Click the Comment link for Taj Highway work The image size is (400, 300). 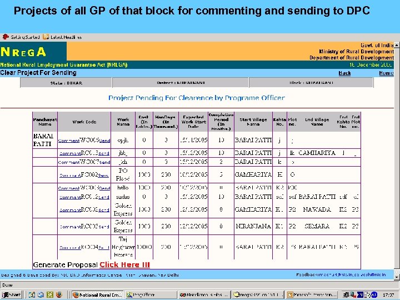70,247
